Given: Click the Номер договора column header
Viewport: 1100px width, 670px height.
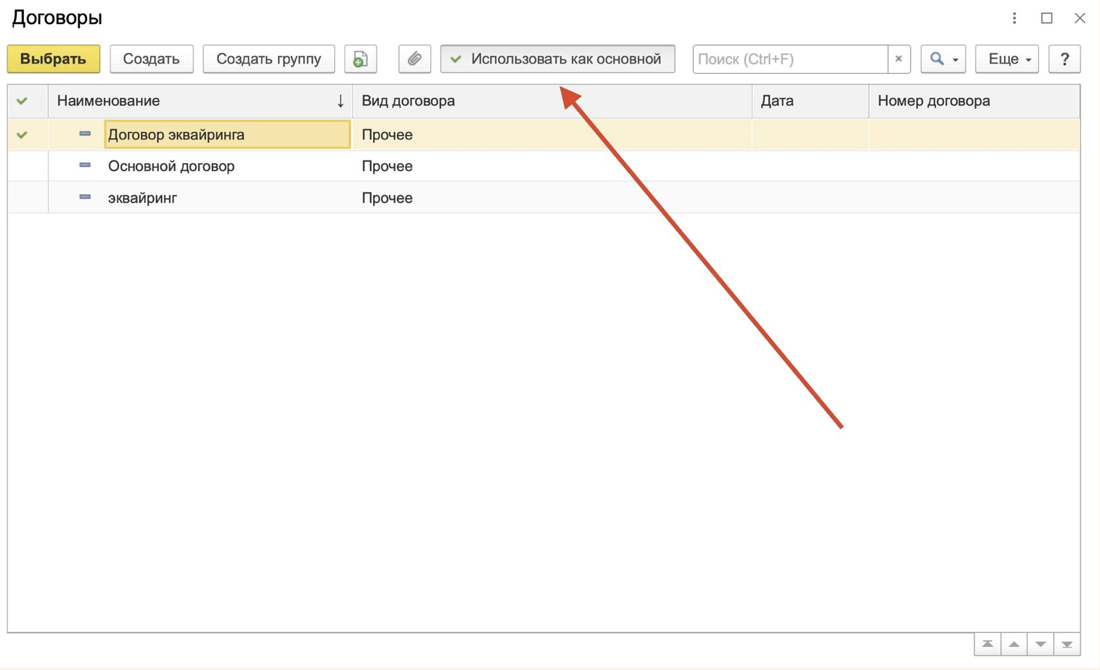Looking at the screenshot, I should tap(974, 101).
